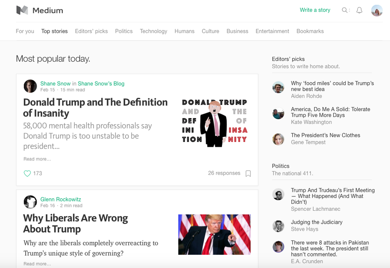This screenshot has width=390, height=268.
Task: Click E.A. Crunden's avatar
Action: [278, 247]
